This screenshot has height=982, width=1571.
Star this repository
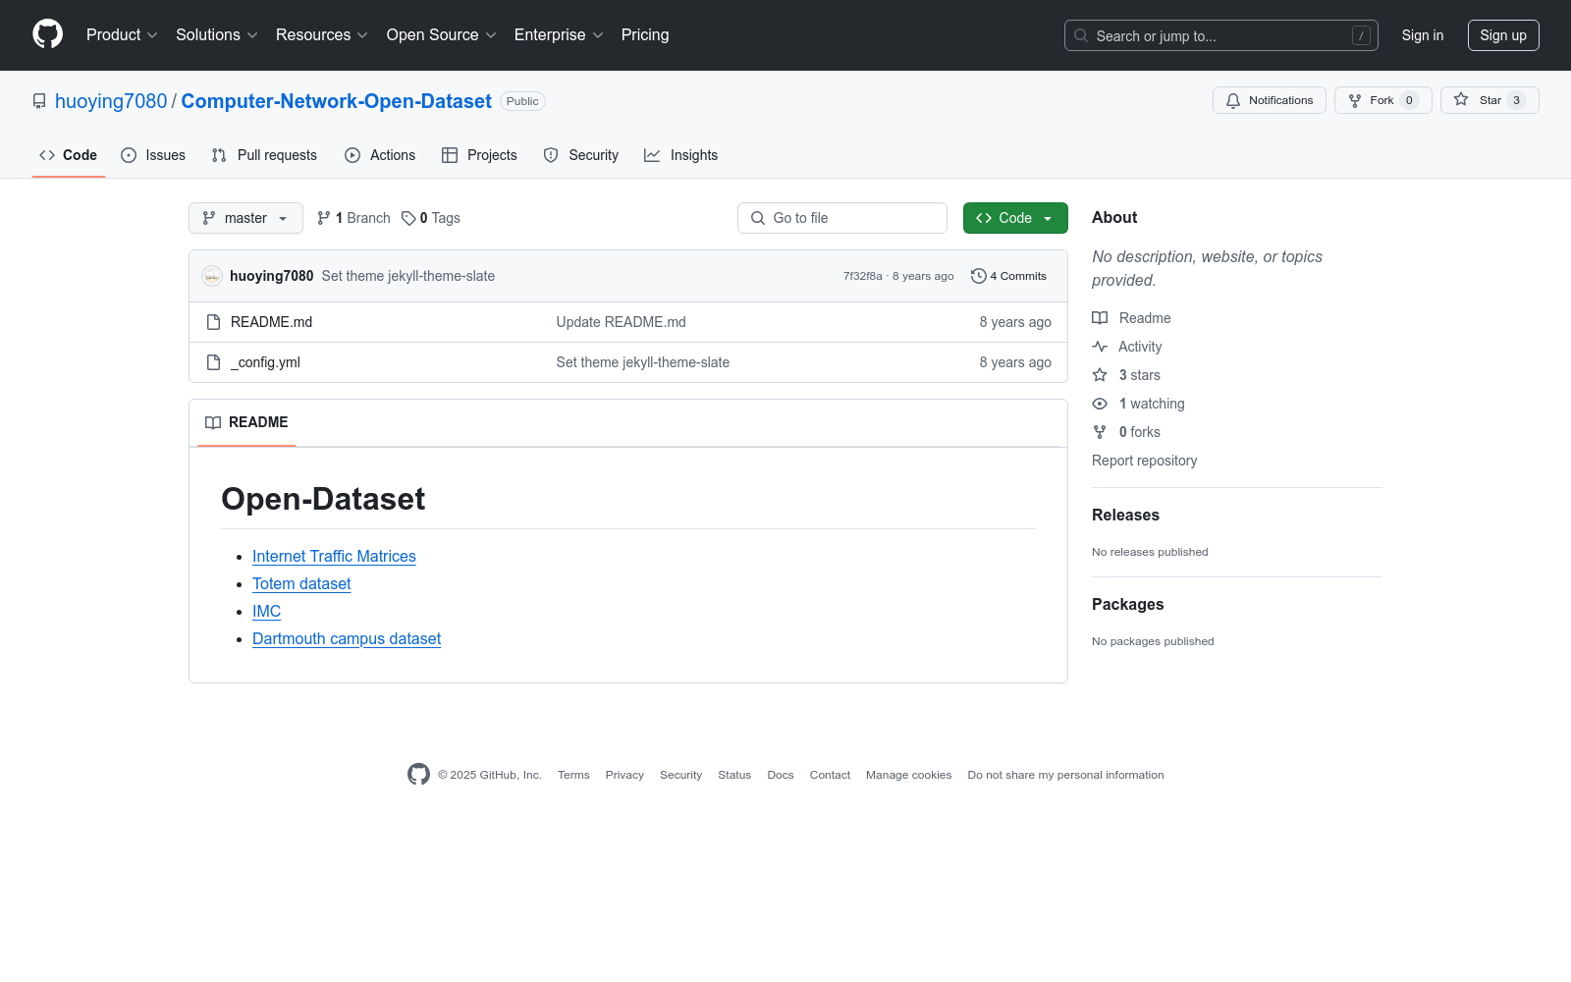(1490, 100)
